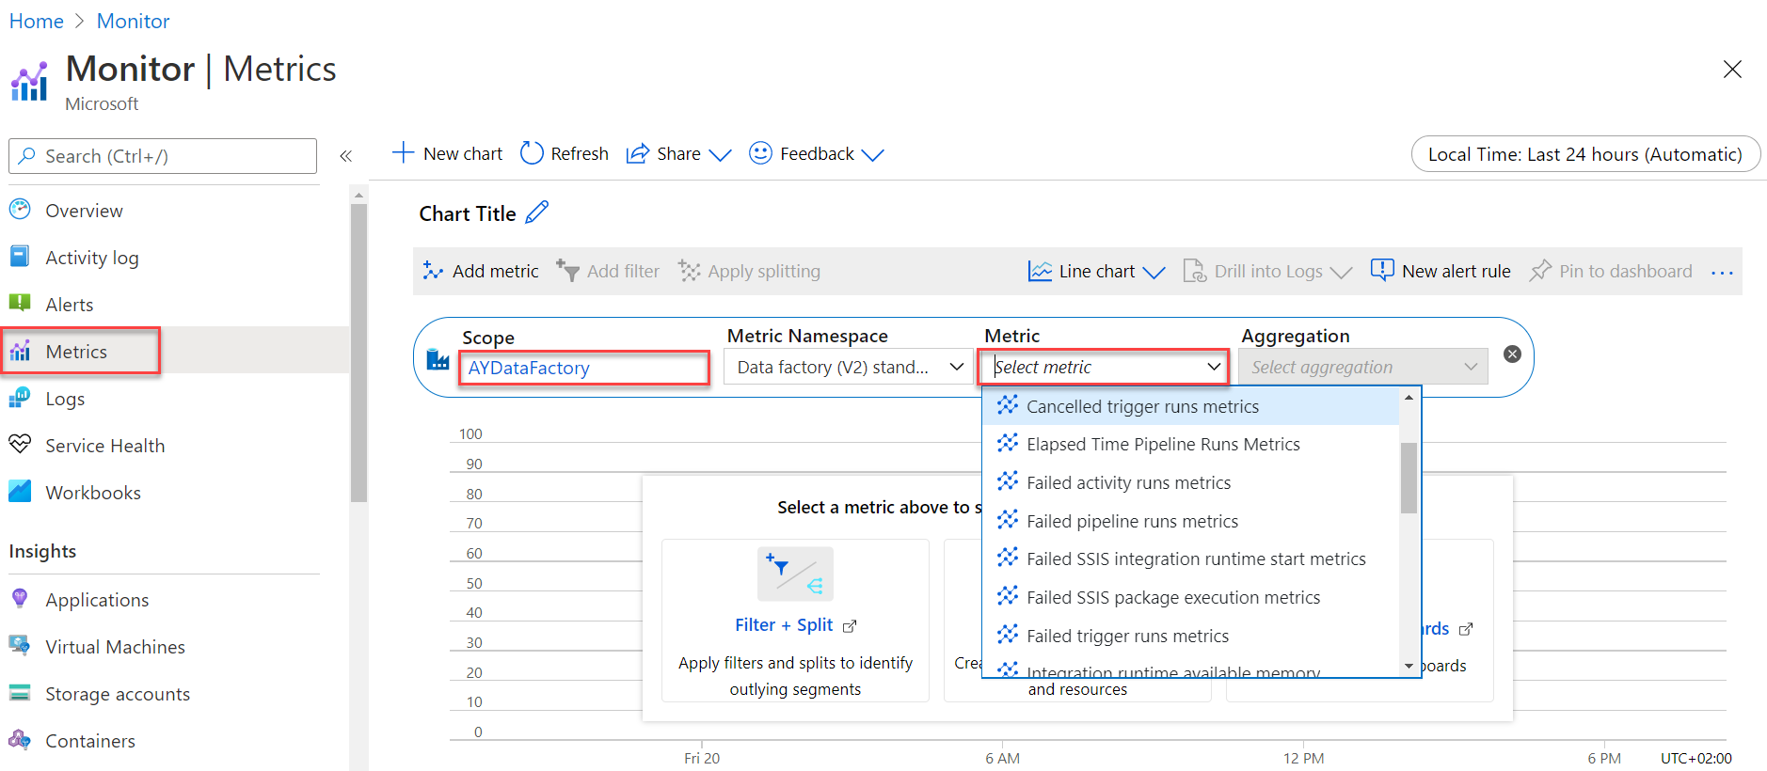Click the New chart plus icon
This screenshot has width=1767, height=771.
[403, 153]
